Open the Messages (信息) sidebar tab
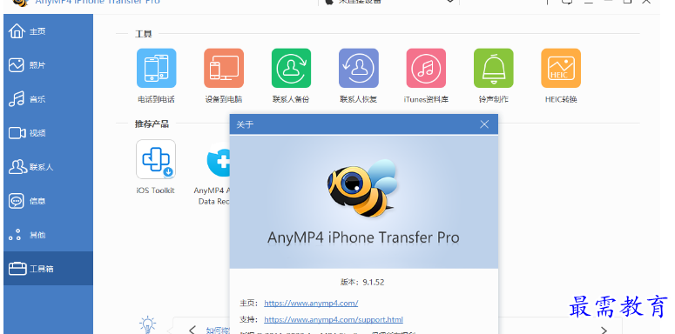The width and height of the screenshot is (675, 334). [48, 201]
